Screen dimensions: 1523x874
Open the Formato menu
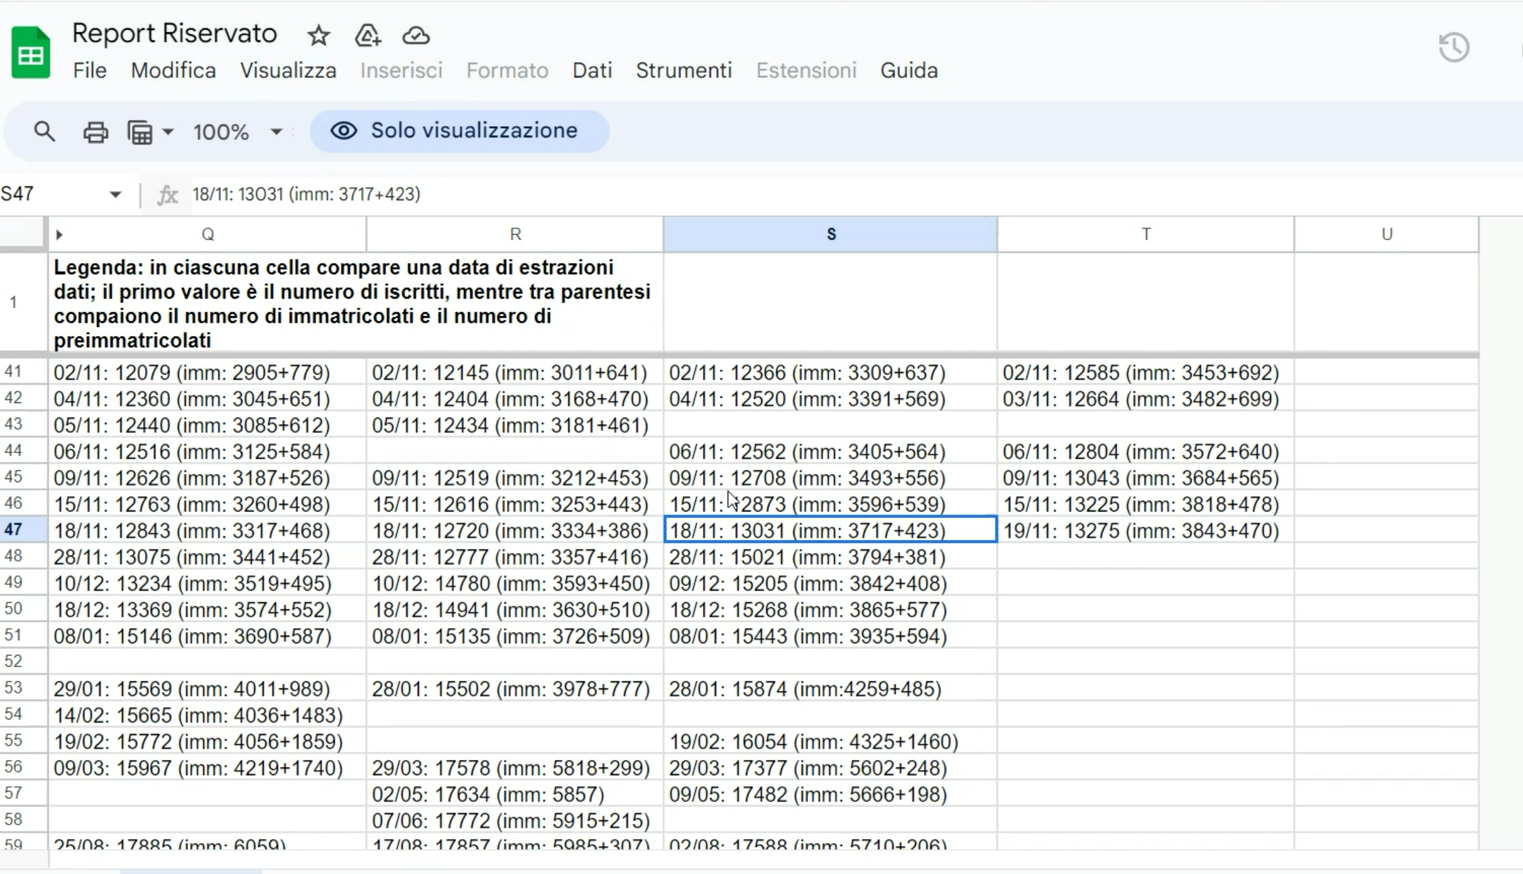[507, 70]
